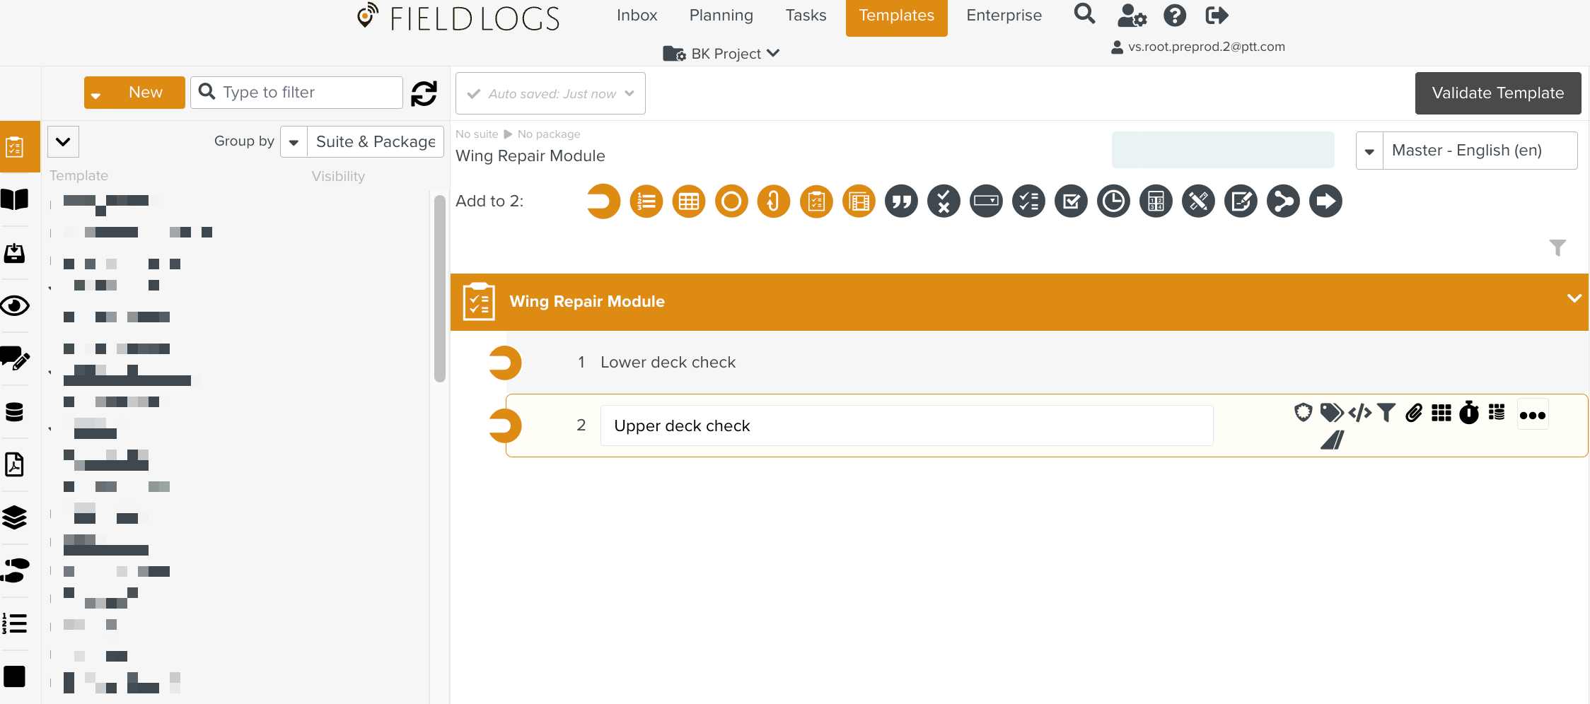
Task: Click the checkbox icon in the Add toolbar
Action: 1071,201
